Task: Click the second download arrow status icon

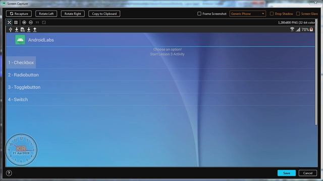Action: tap(29, 30)
